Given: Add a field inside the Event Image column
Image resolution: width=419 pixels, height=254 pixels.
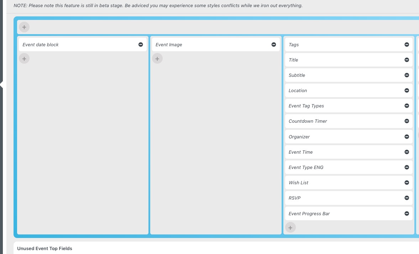Looking at the screenshot, I should tap(157, 58).
